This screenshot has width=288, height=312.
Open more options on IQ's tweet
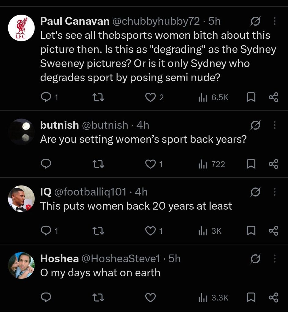click(x=275, y=192)
